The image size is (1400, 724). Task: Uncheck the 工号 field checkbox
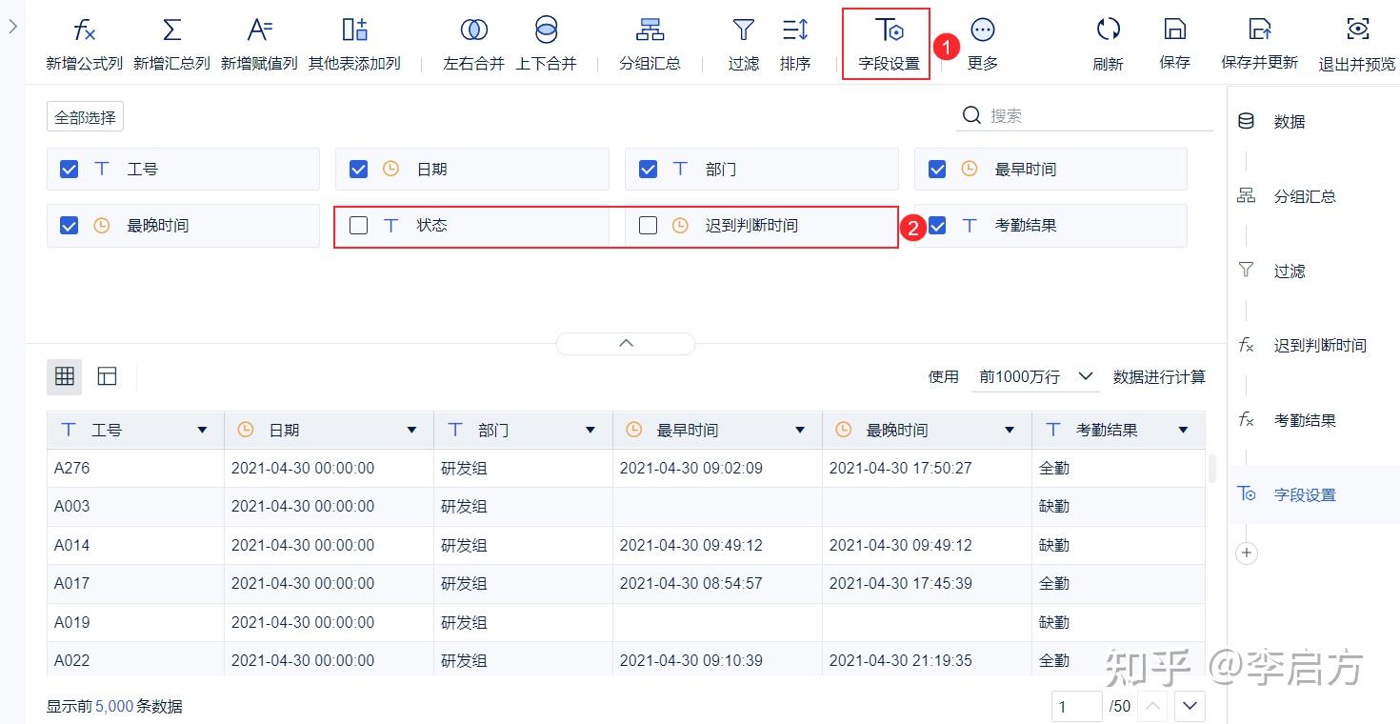[x=69, y=169]
